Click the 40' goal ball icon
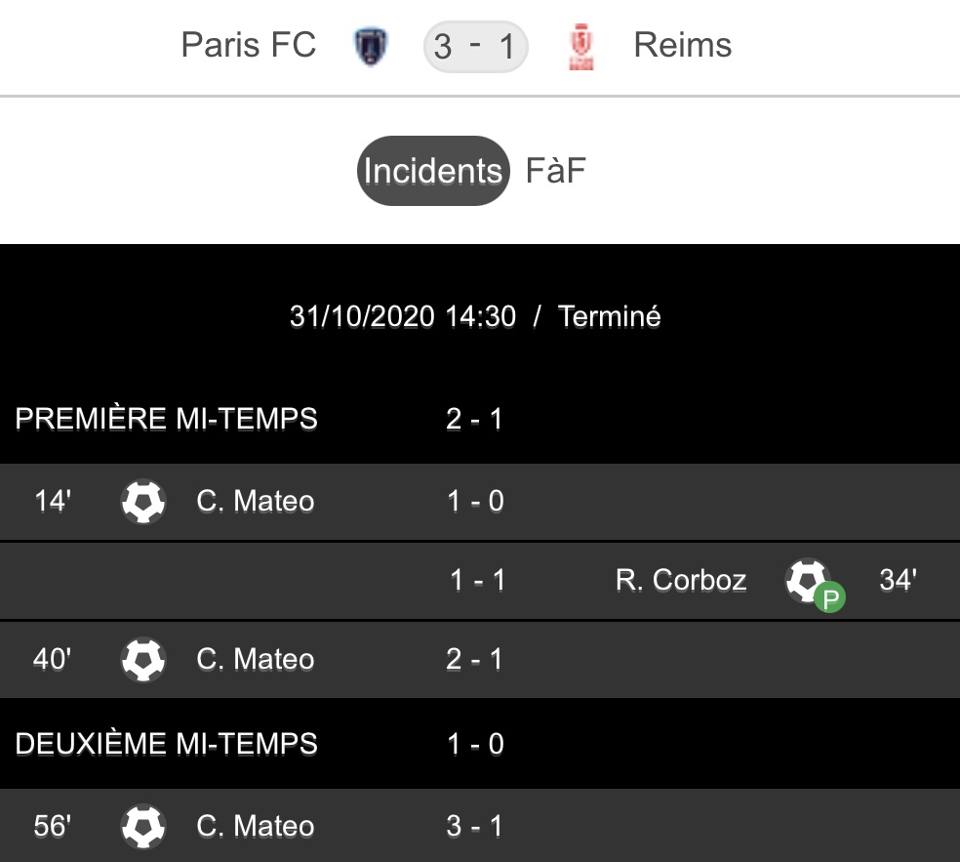The width and height of the screenshot is (960, 862). 143,660
